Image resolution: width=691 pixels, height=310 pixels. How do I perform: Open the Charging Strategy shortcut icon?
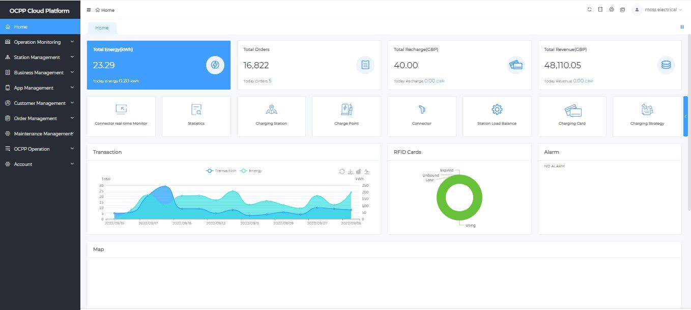(647, 109)
